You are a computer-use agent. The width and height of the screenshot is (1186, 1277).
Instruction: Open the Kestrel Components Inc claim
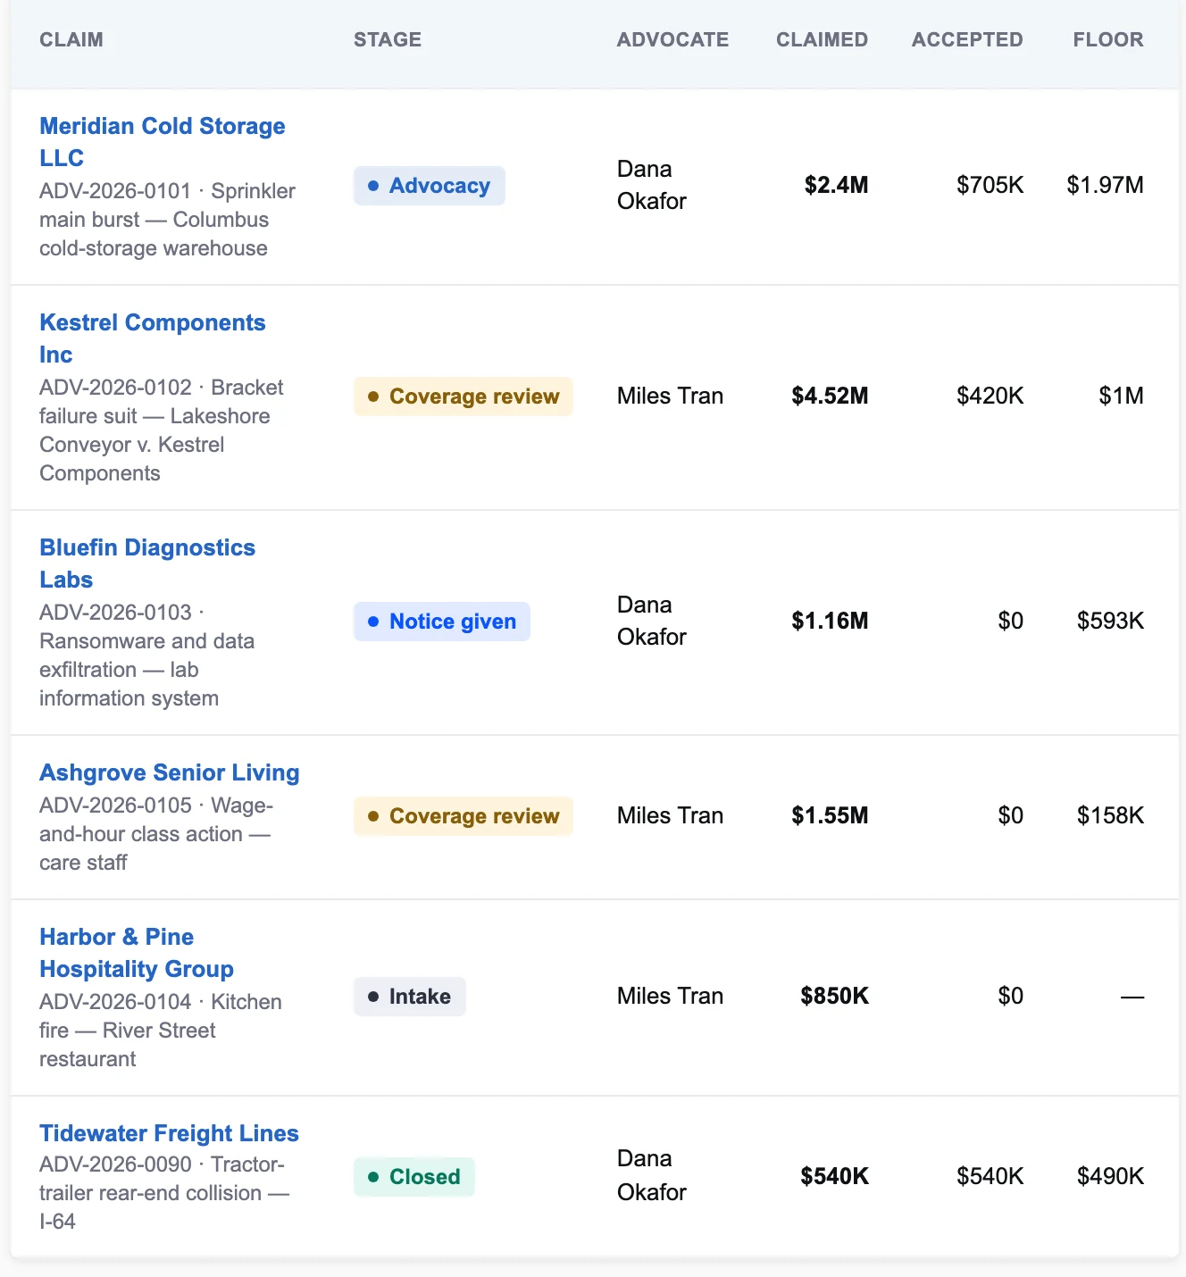pyautogui.click(x=153, y=338)
